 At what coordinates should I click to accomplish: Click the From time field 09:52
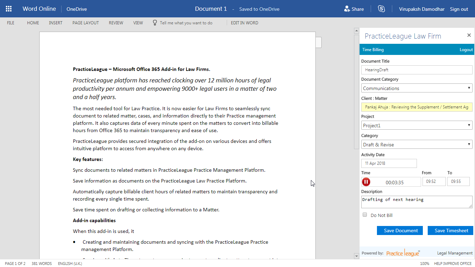(x=434, y=181)
